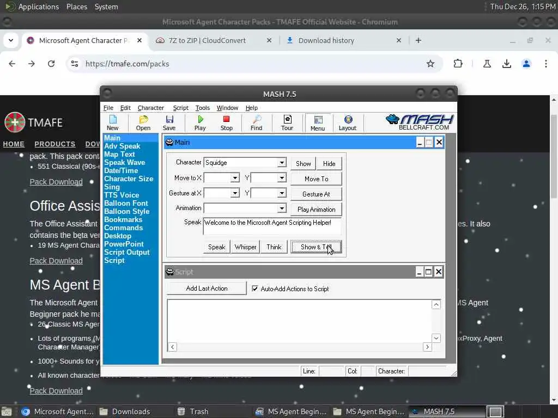Open Layout from the MASH toolbar

347,122
